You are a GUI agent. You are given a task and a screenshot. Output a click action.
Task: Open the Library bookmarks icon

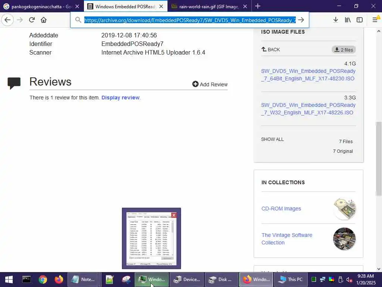(348, 20)
